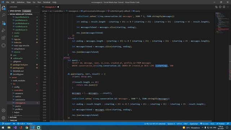Click getConversationMessages in breadcrumb
The image size is (231, 130).
click(x=94, y=11)
